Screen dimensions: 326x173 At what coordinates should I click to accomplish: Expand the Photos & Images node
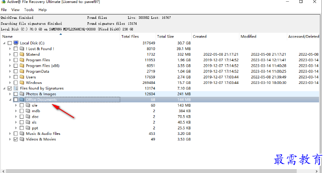click(x=10, y=94)
